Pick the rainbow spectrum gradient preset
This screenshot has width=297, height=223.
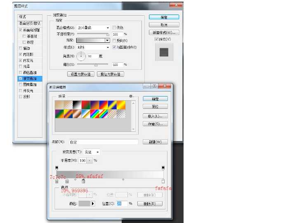(x=94, y=114)
